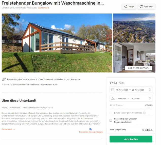Open the guests and pets selector arrows
The image size is (161, 145).
(x=150, y=98)
